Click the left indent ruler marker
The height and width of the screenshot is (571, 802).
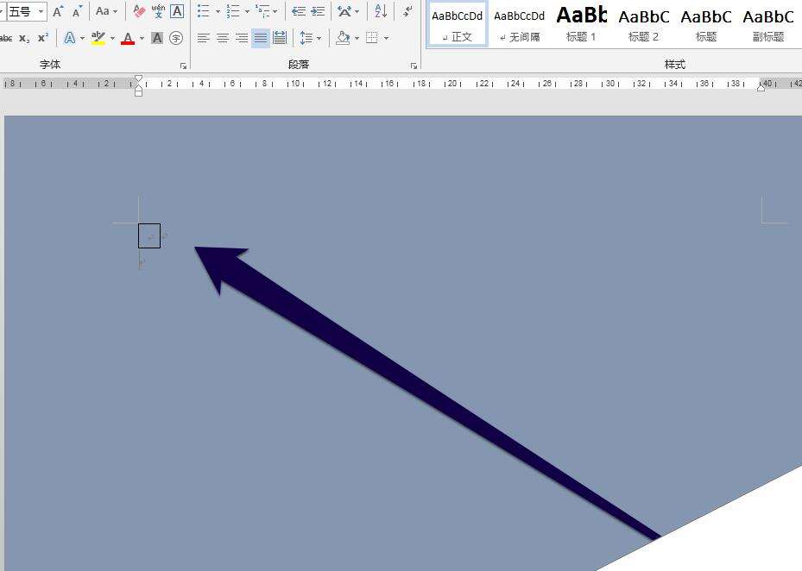click(138, 92)
